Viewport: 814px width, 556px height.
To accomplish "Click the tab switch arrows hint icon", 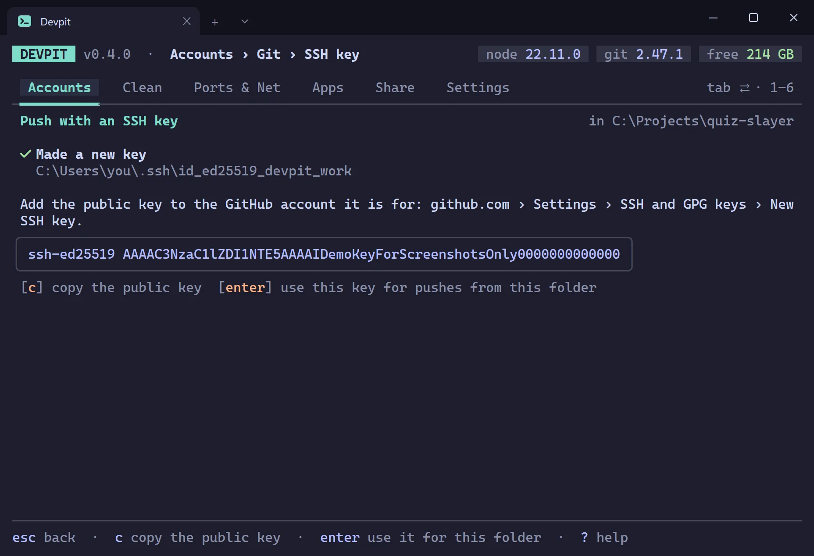I will [745, 88].
